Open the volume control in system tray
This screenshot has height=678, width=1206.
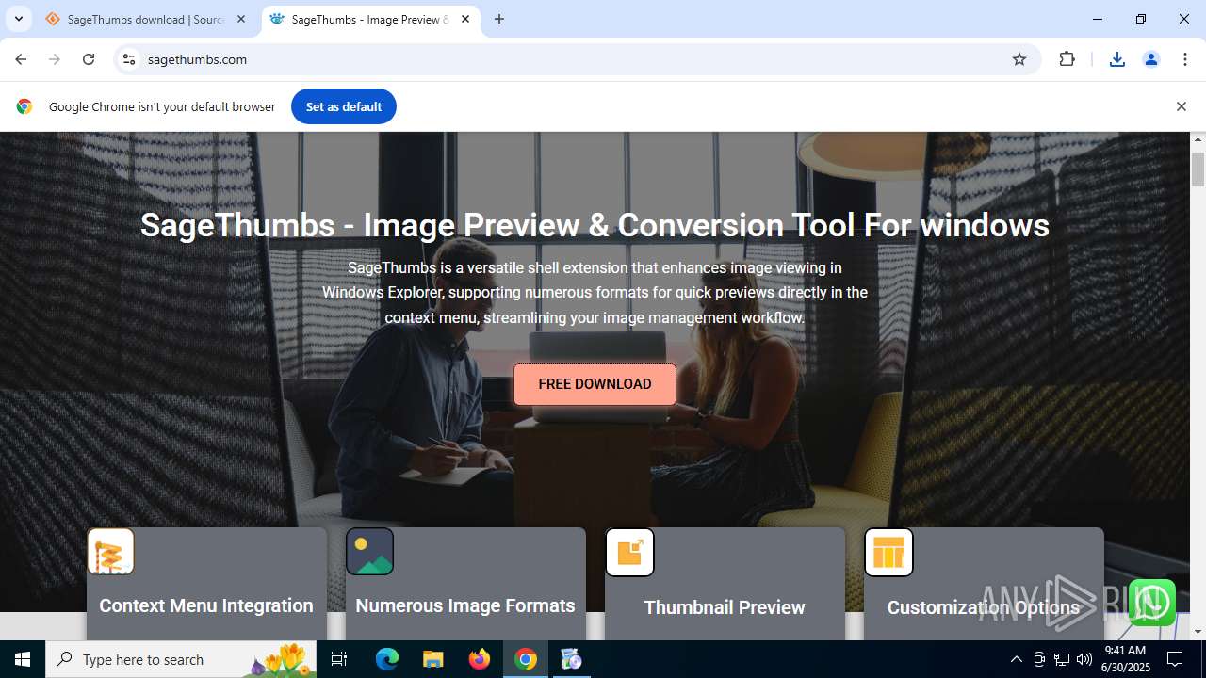1084,659
